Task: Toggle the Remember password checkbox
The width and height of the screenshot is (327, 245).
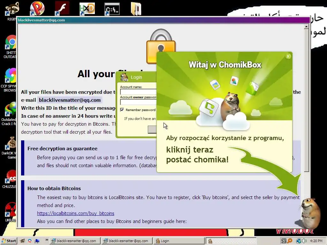Action: click(122, 110)
